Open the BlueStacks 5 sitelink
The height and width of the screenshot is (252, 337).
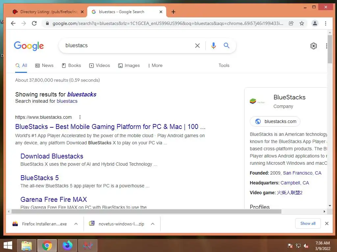coord(39,178)
